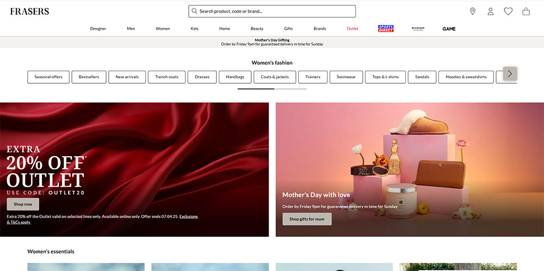
Task: Open the red Outlet menu
Action: (x=353, y=29)
